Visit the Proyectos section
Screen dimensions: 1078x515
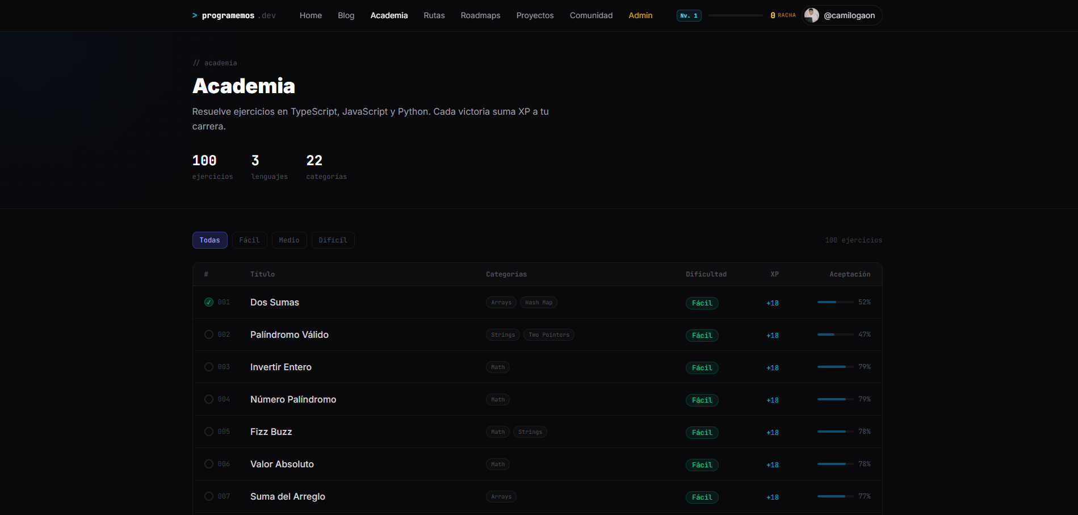pyautogui.click(x=535, y=15)
